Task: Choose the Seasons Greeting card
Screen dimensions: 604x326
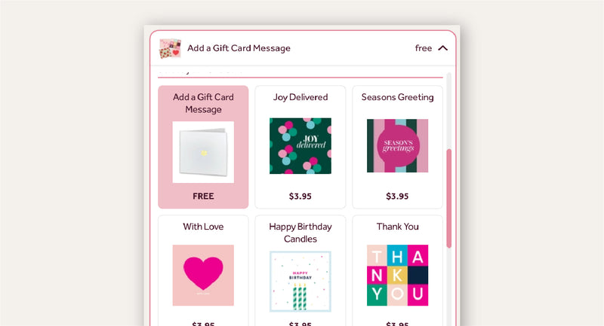Action: [x=398, y=147]
